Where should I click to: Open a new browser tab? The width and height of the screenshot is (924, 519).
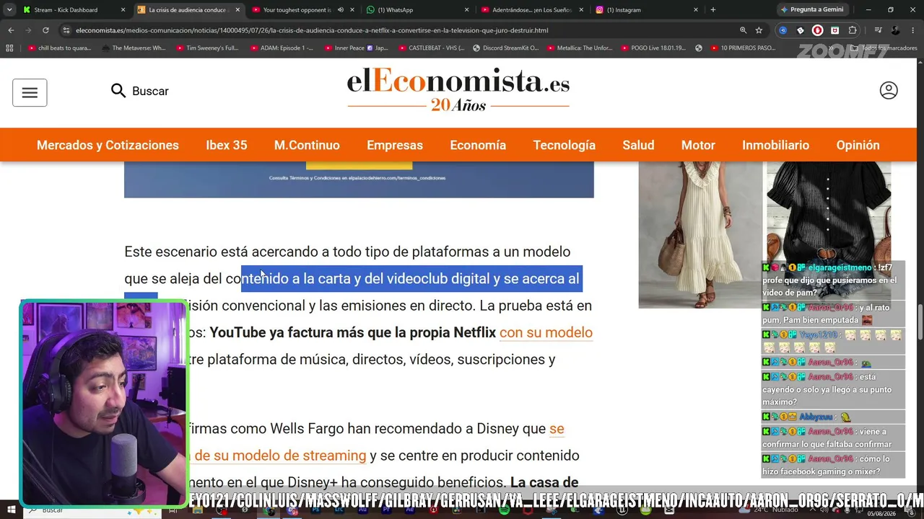click(712, 10)
